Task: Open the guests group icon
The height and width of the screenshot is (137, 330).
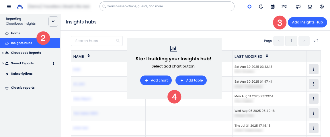Action: point(284,6)
